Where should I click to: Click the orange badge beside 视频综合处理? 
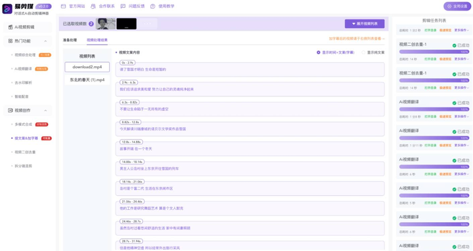pyautogui.click(x=45, y=55)
